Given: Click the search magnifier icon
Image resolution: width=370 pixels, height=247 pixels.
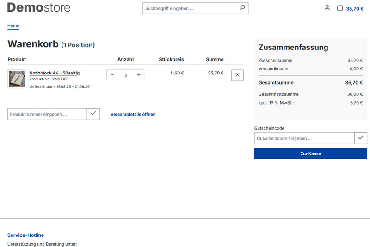Looking at the screenshot, I should 242,8.
